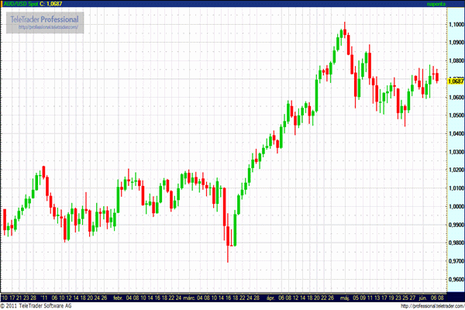Click the yellow 1,0687 current price tag
The image size is (465, 310).
[456, 81]
